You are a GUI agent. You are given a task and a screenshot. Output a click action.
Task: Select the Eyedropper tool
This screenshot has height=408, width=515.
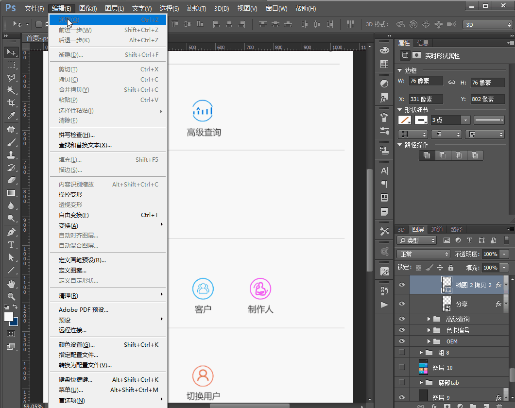(11, 116)
